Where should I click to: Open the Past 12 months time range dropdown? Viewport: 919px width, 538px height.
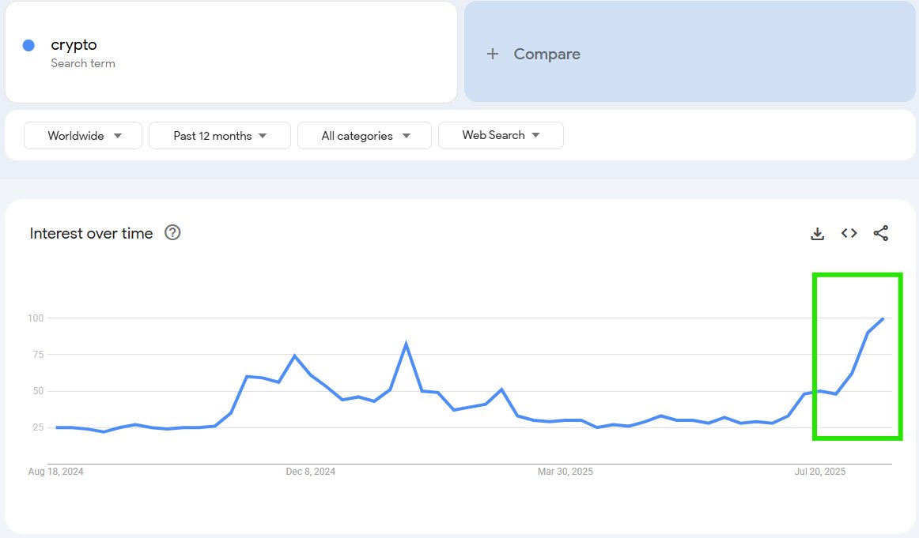(219, 135)
